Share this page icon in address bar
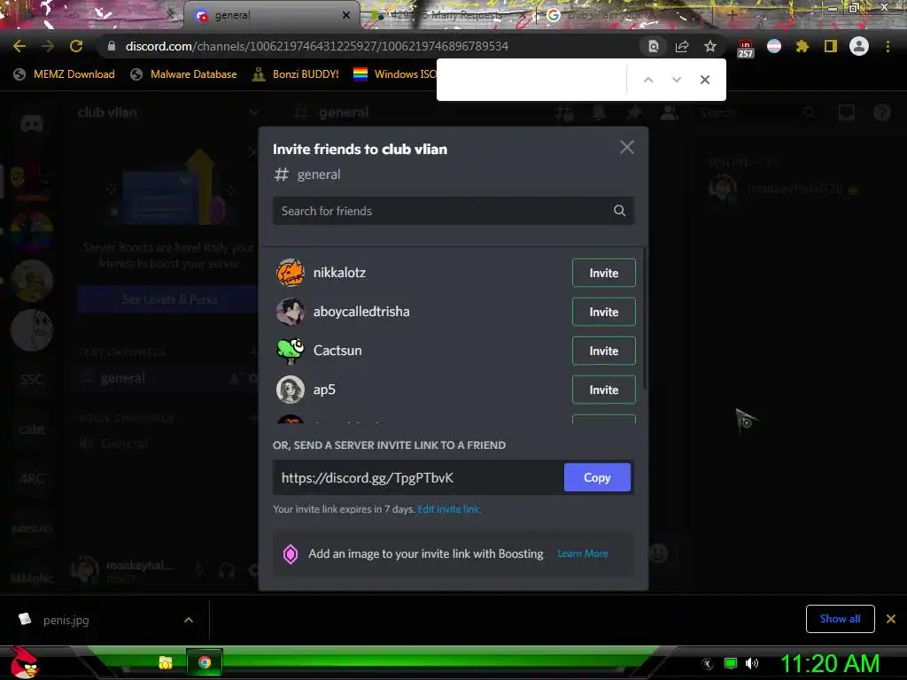907x680 pixels. [682, 46]
